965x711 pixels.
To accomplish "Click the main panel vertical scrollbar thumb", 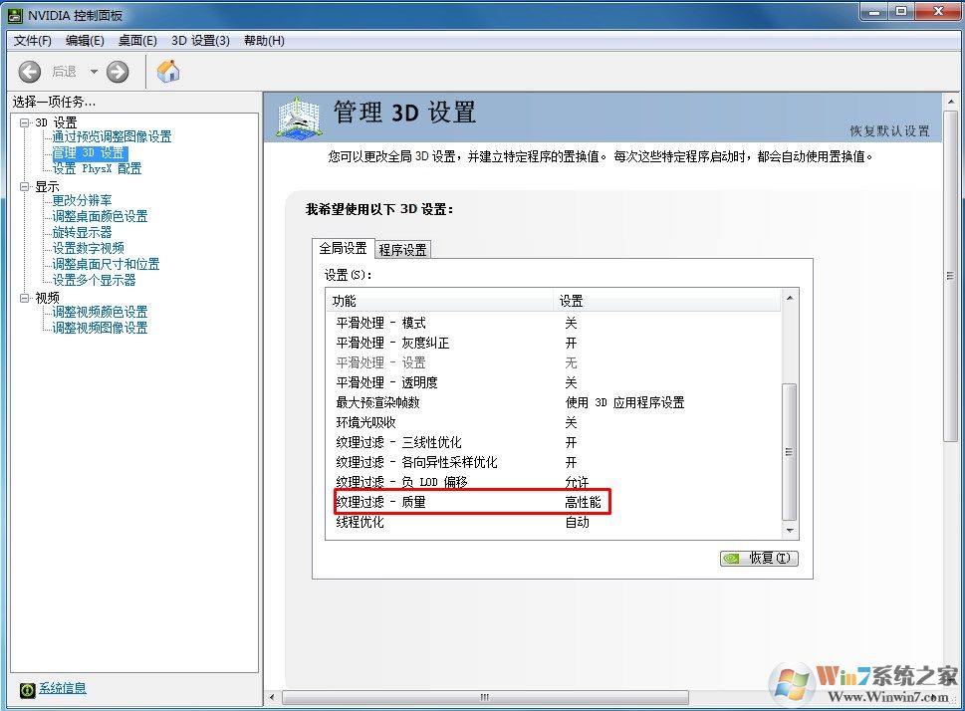I will pos(951,275).
